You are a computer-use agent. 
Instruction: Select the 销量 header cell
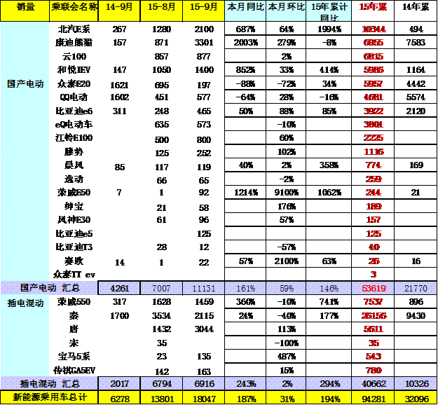[x=25, y=11]
